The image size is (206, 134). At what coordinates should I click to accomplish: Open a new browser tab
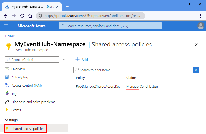click(67, 6)
